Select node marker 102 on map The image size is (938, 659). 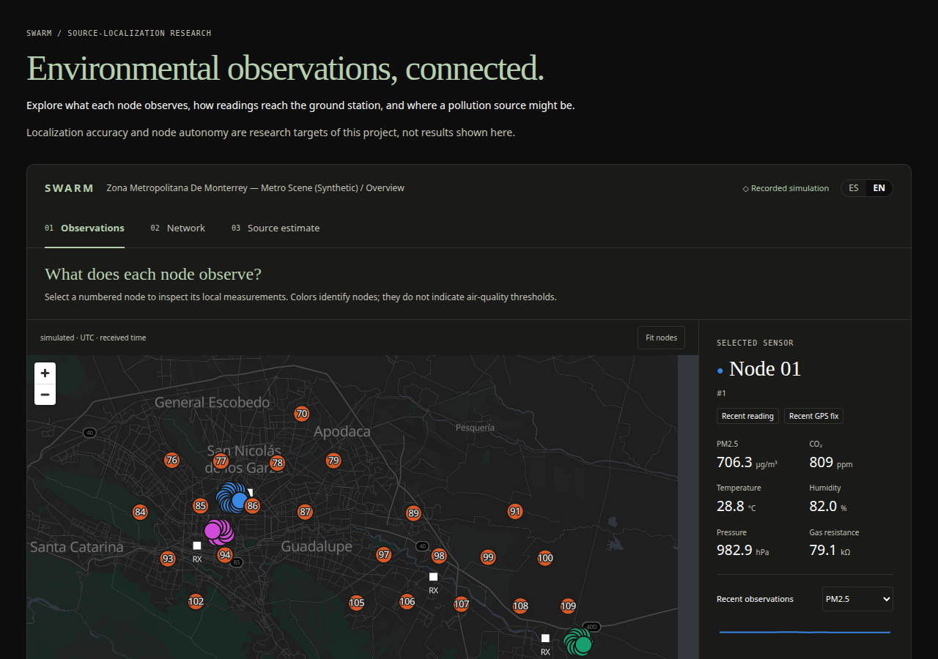[x=196, y=602]
